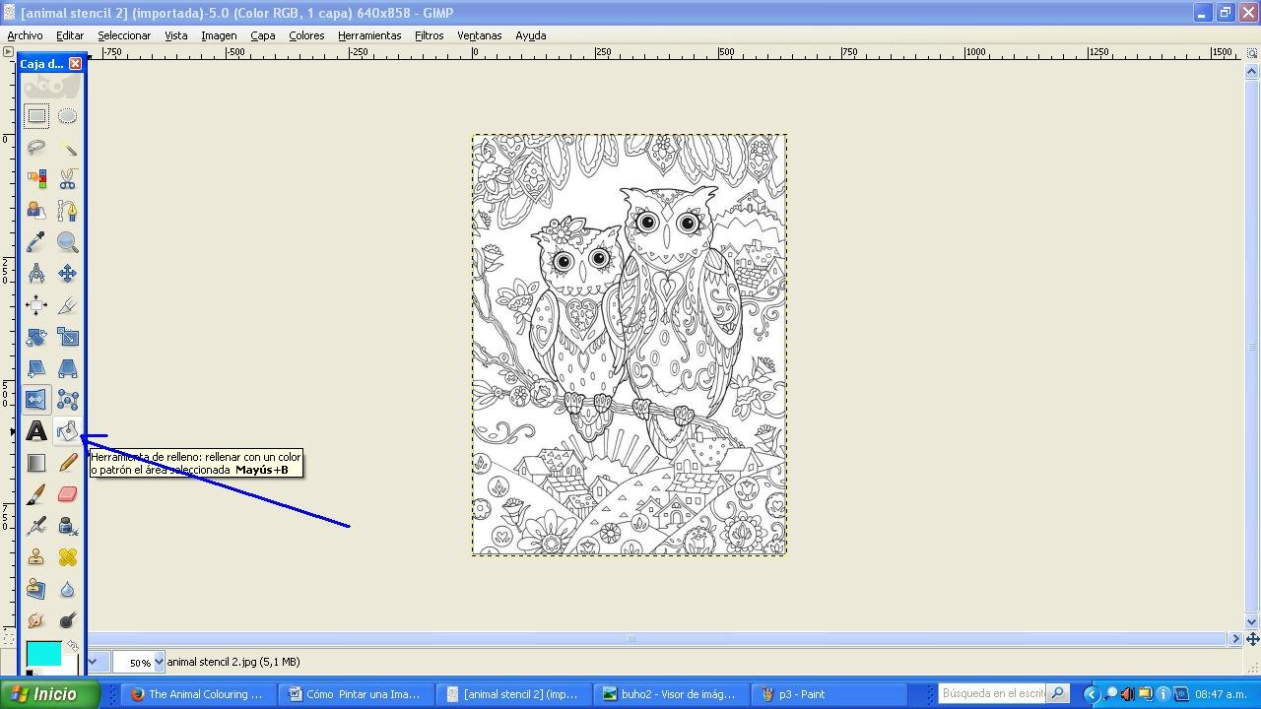Screen dimensions: 1261x709
Task: Choose the Blend gradient tool
Action: 36,463
